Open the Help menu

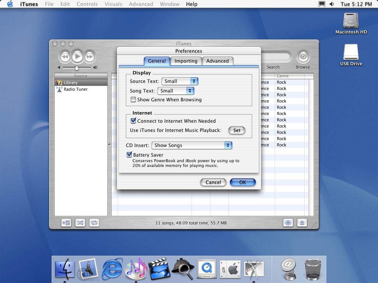tap(192, 4)
